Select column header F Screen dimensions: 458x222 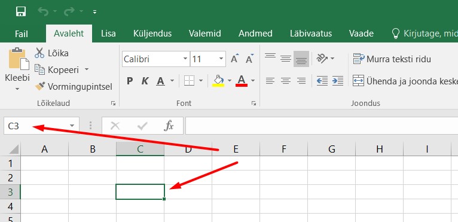[x=283, y=149]
